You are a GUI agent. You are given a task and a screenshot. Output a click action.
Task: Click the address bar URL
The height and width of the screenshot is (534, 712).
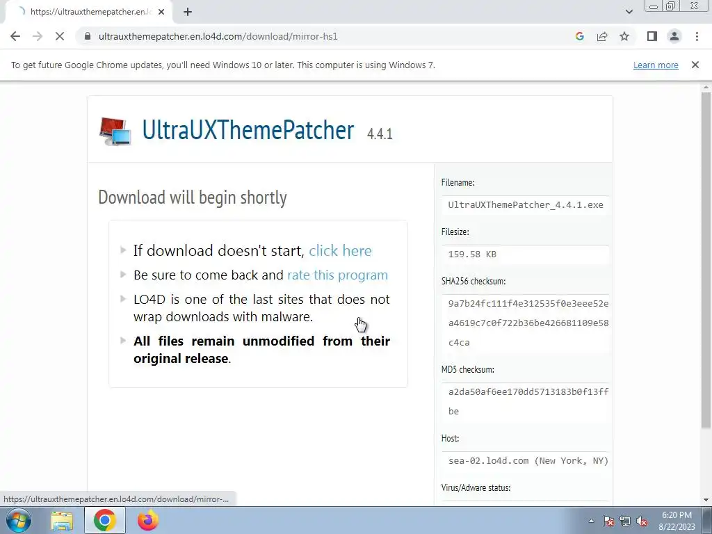[218, 36]
